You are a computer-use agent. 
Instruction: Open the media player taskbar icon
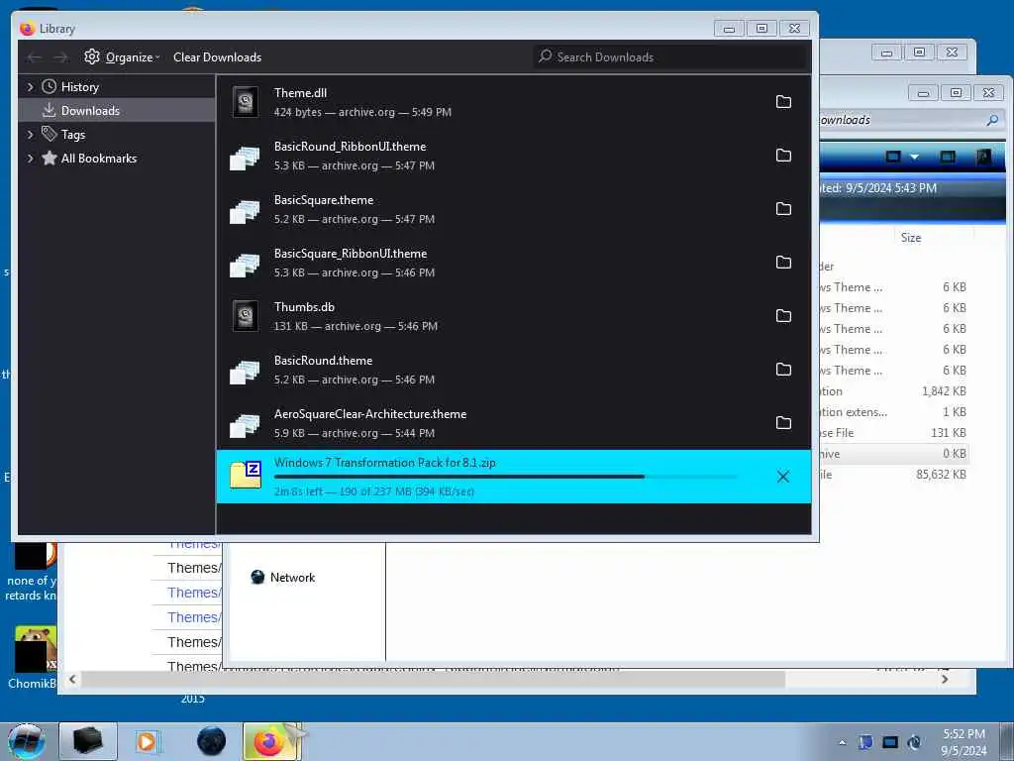pyautogui.click(x=148, y=741)
